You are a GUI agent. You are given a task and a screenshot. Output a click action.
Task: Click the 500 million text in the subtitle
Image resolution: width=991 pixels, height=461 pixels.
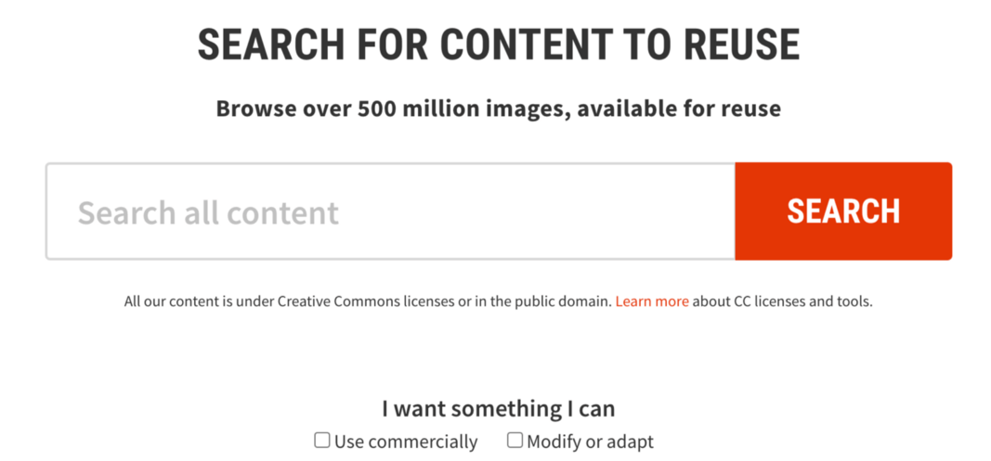click(x=409, y=109)
